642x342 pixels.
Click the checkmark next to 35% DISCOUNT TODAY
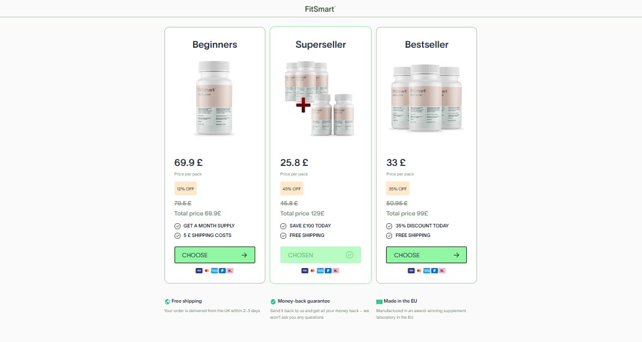click(389, 226)
